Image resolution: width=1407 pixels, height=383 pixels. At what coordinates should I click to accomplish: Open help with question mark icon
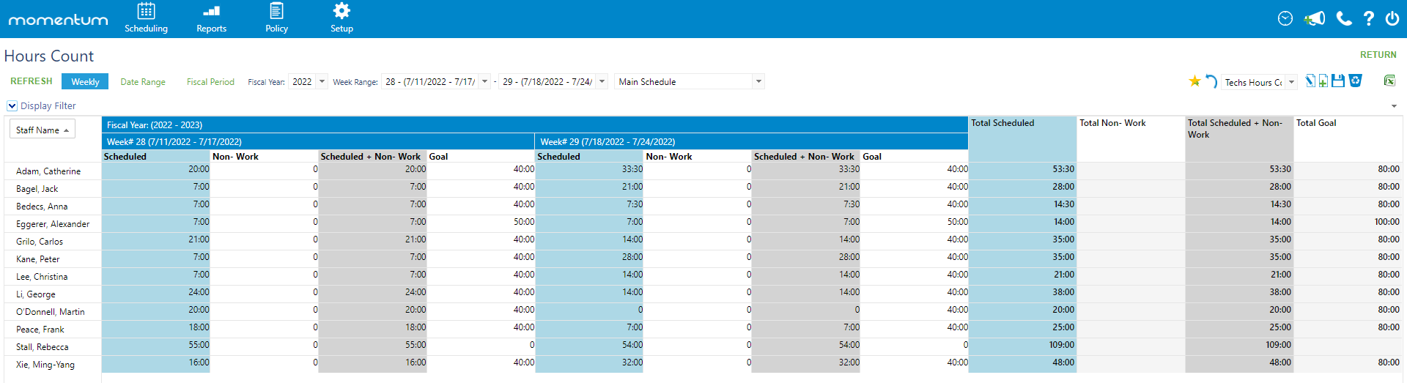[x=1368, y=18]
